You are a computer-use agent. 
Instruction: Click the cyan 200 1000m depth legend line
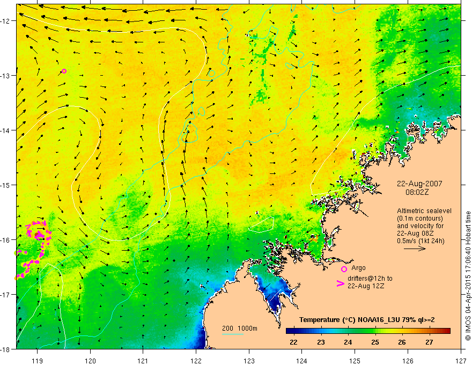233,334
